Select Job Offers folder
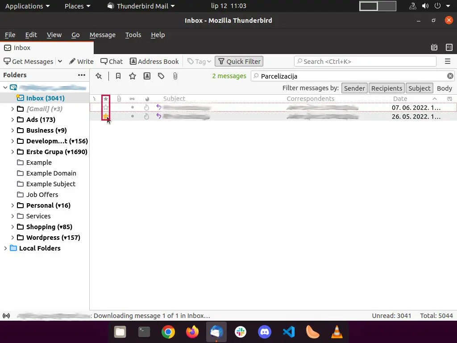The height and width of the screenshot is (343, 457). [45, 195]
